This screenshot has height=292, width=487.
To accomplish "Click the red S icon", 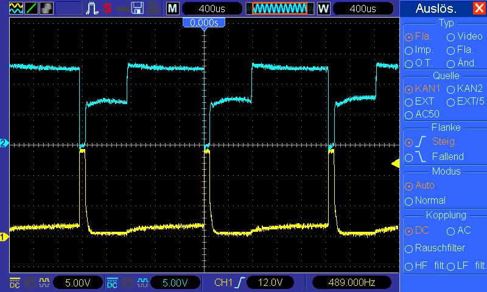I will pyautogui.click(x=107, y=9).
